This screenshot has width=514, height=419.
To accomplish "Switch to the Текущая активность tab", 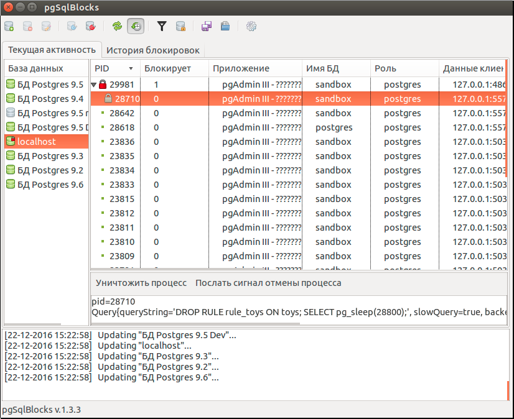I will (52, 50).
